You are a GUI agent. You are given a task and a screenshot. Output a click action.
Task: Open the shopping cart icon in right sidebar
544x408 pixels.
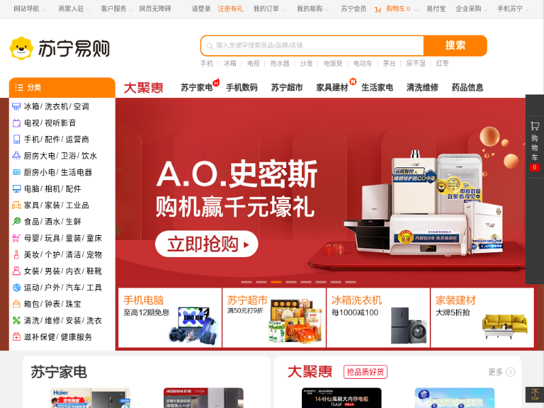(534, 126)
